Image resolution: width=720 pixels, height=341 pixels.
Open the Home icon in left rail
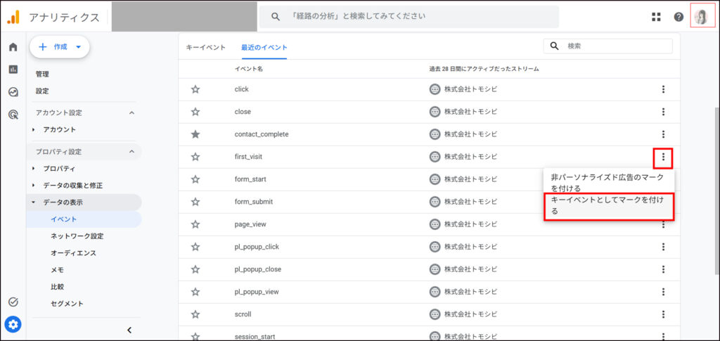(x=13, y=47)
